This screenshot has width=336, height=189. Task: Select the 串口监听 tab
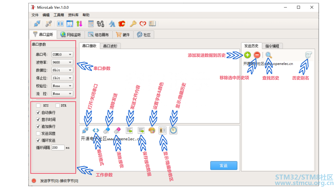coord(43,34)
